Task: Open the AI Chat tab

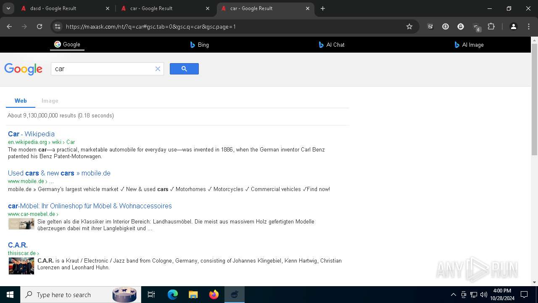Action: point(332,45)
